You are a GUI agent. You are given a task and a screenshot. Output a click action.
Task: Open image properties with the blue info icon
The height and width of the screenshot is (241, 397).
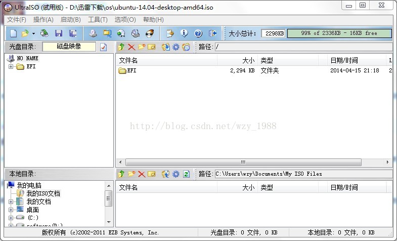[x=184, y=33]
